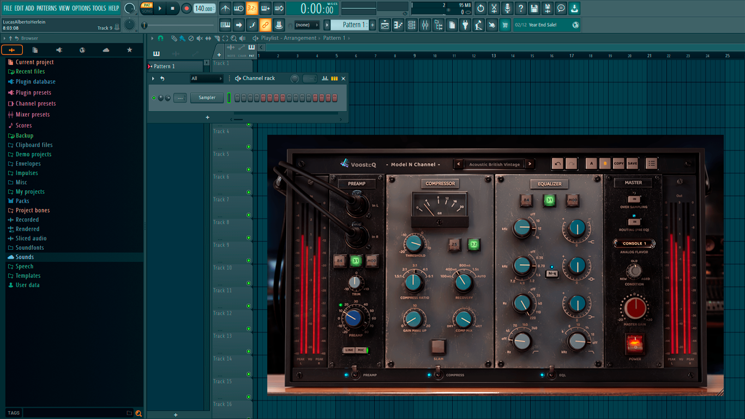
Task: Toggle the recording countdown icon
Action: point(252,8)
